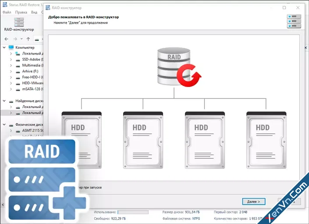
Task: Select SSD-Adobe drive in tree
Action: tap(33, 59)
